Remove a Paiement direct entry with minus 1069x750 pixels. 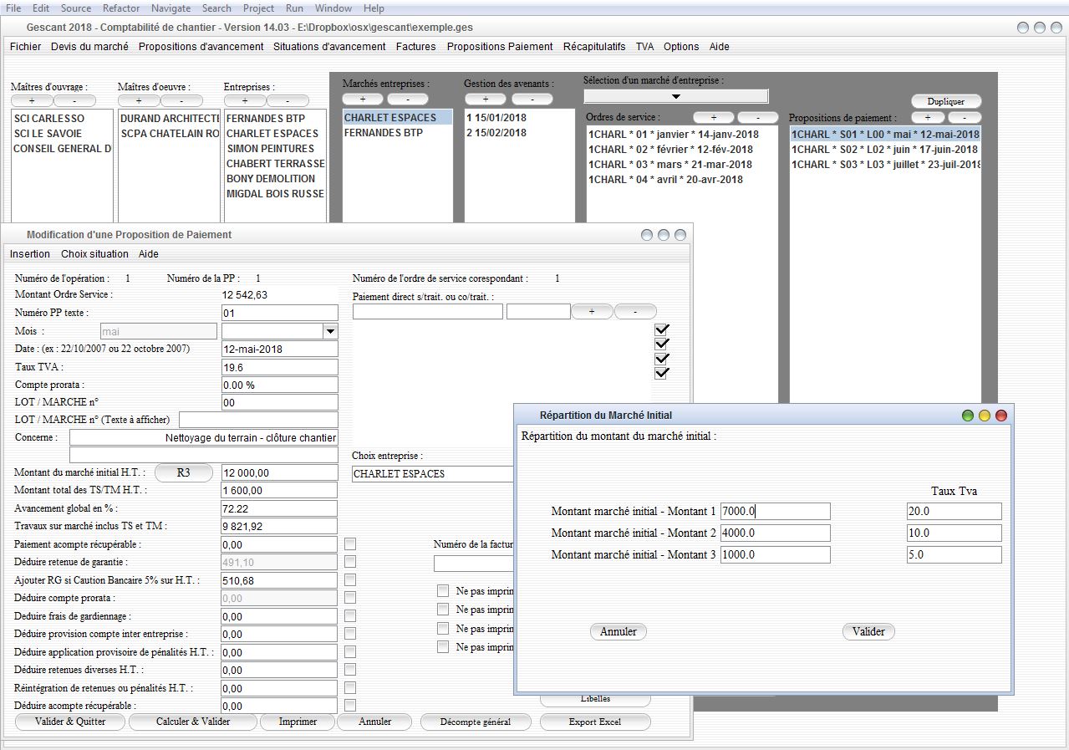click(x=635, y=311)
